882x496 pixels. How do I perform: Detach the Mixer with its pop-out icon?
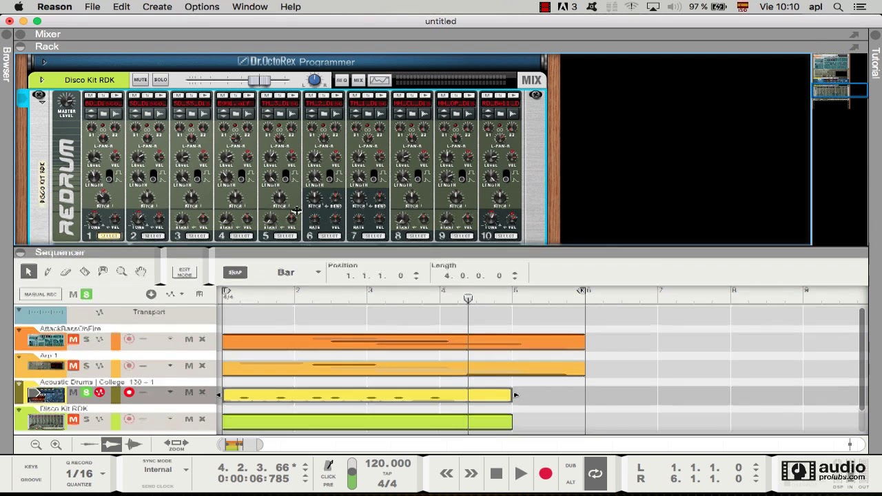[854, 34]
